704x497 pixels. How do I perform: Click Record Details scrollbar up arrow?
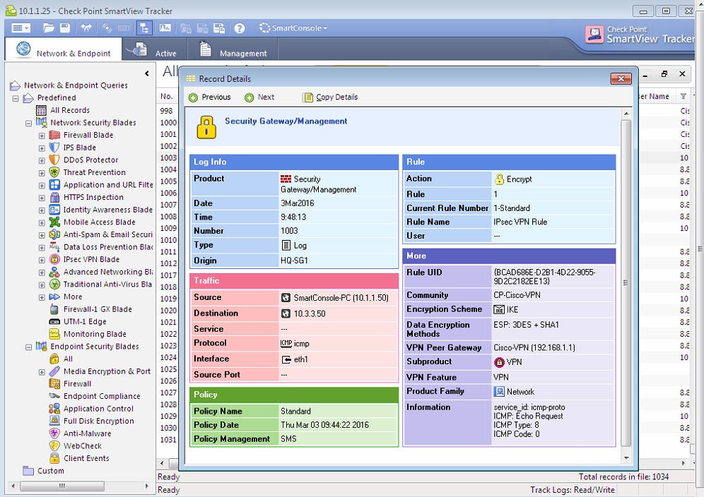(626, 114)
